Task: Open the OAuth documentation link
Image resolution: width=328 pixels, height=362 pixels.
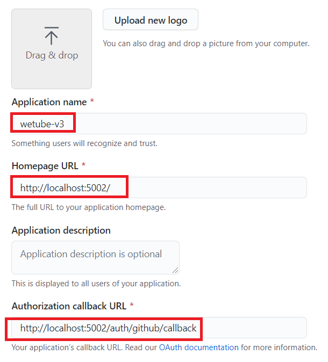Action: point(199,347)
